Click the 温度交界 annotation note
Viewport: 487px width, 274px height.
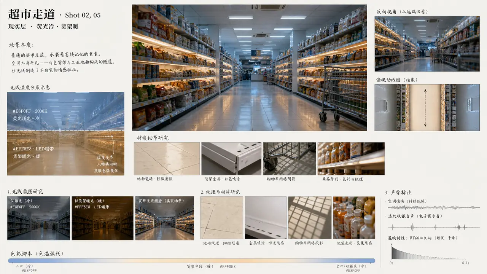click(x=105, y=157)
